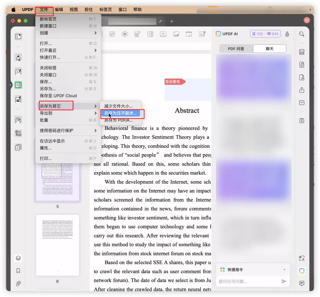The width and height of the screenshot is (320, 297).
Task: Add a new tab with plus button
Action: 172,22
